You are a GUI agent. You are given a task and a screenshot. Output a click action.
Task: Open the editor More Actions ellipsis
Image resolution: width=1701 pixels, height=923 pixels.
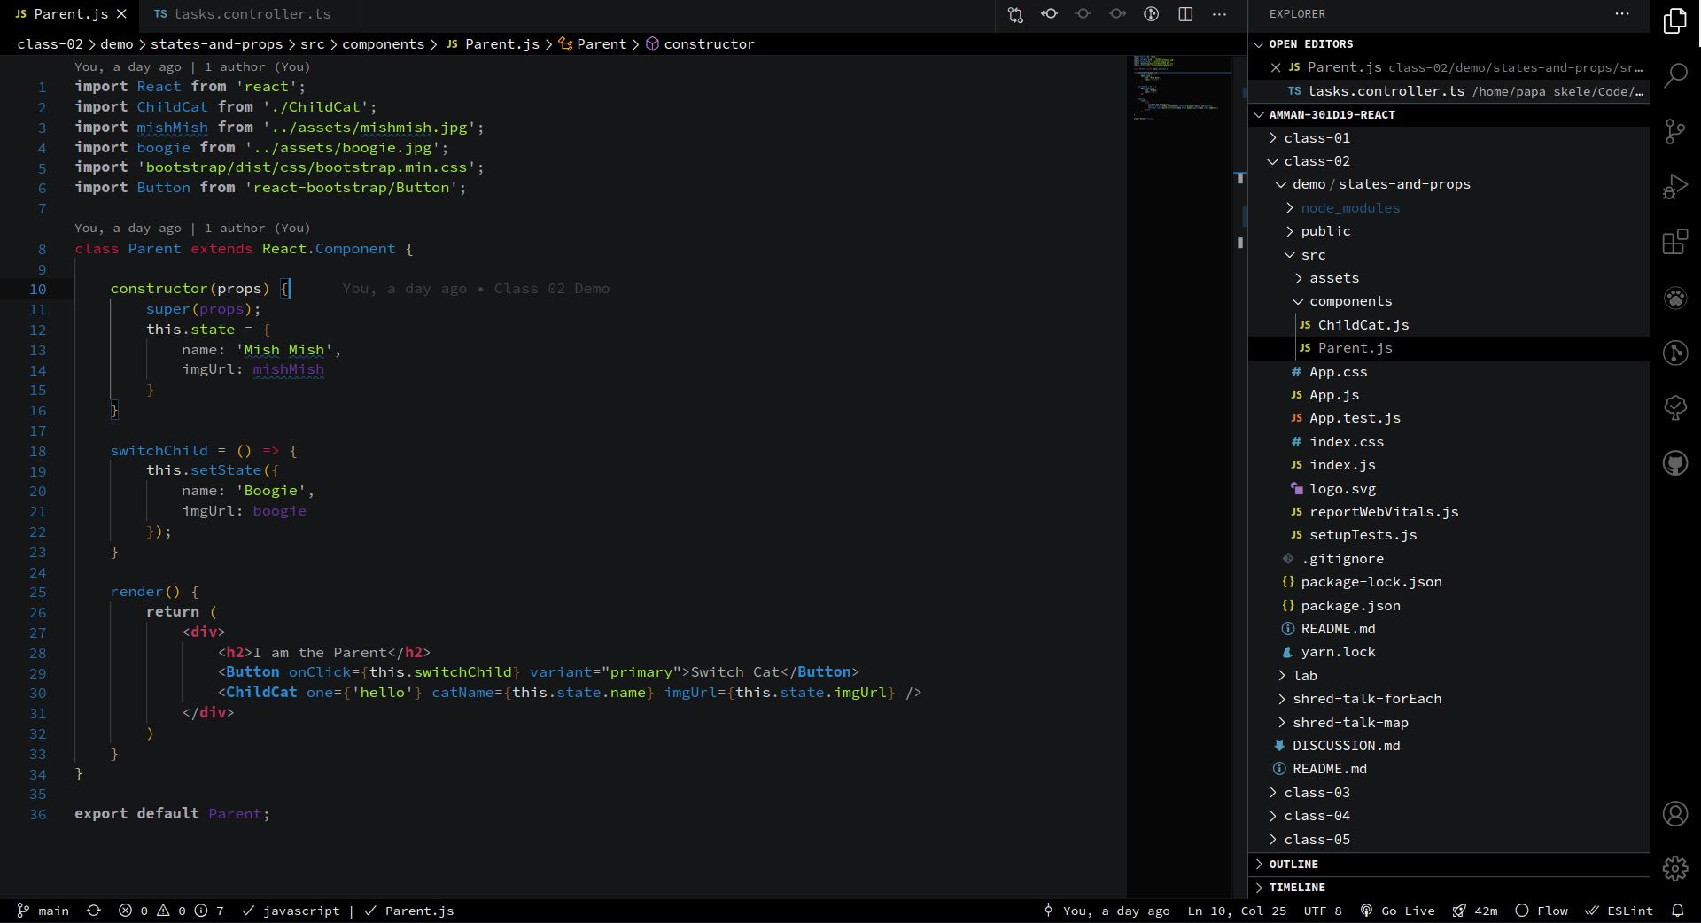pyautogui.click(x=1219, y=14)
